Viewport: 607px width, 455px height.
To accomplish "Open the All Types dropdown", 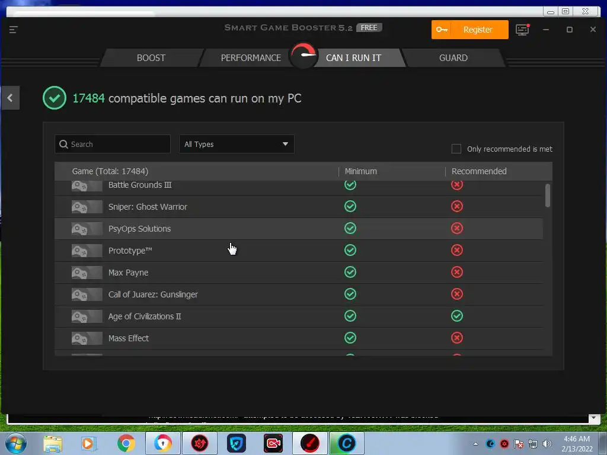I will [237, 144].
